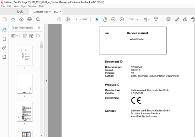Open Page Thumbnails sidebar icon
Screen dimensions: 195x137
point(4,30)
